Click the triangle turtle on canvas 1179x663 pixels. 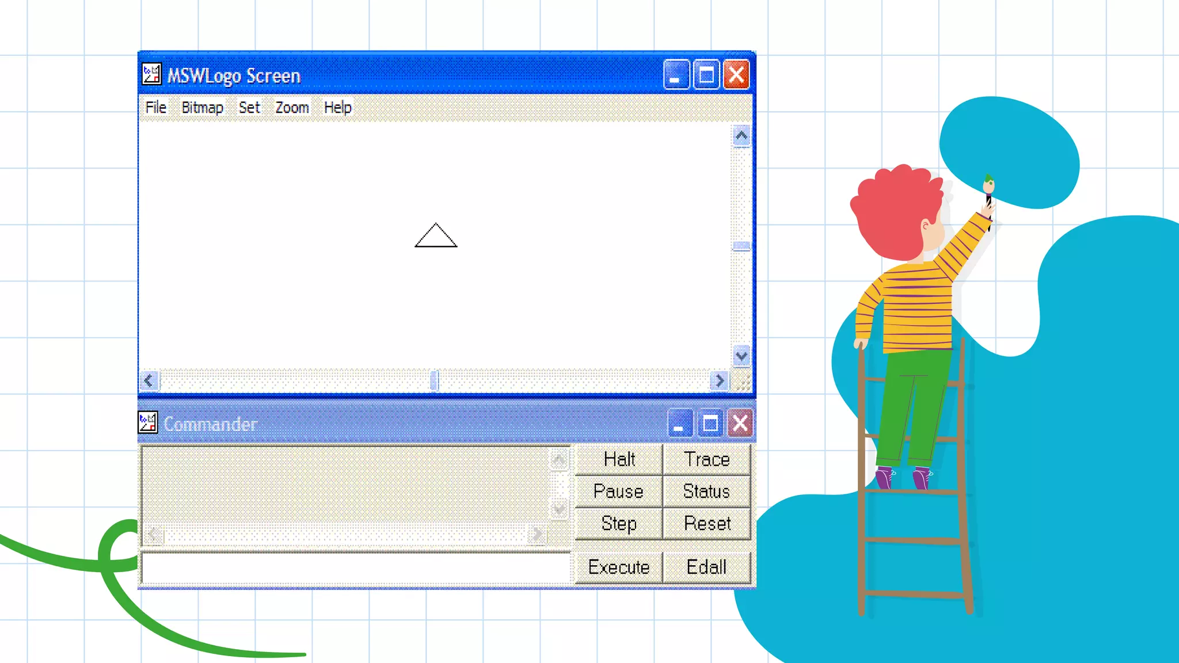pos(436,237)
